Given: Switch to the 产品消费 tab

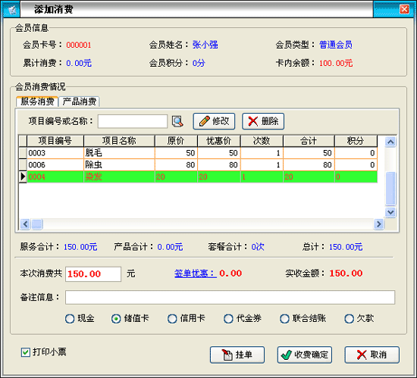Looking at the screenshot, I should (80, 102).
